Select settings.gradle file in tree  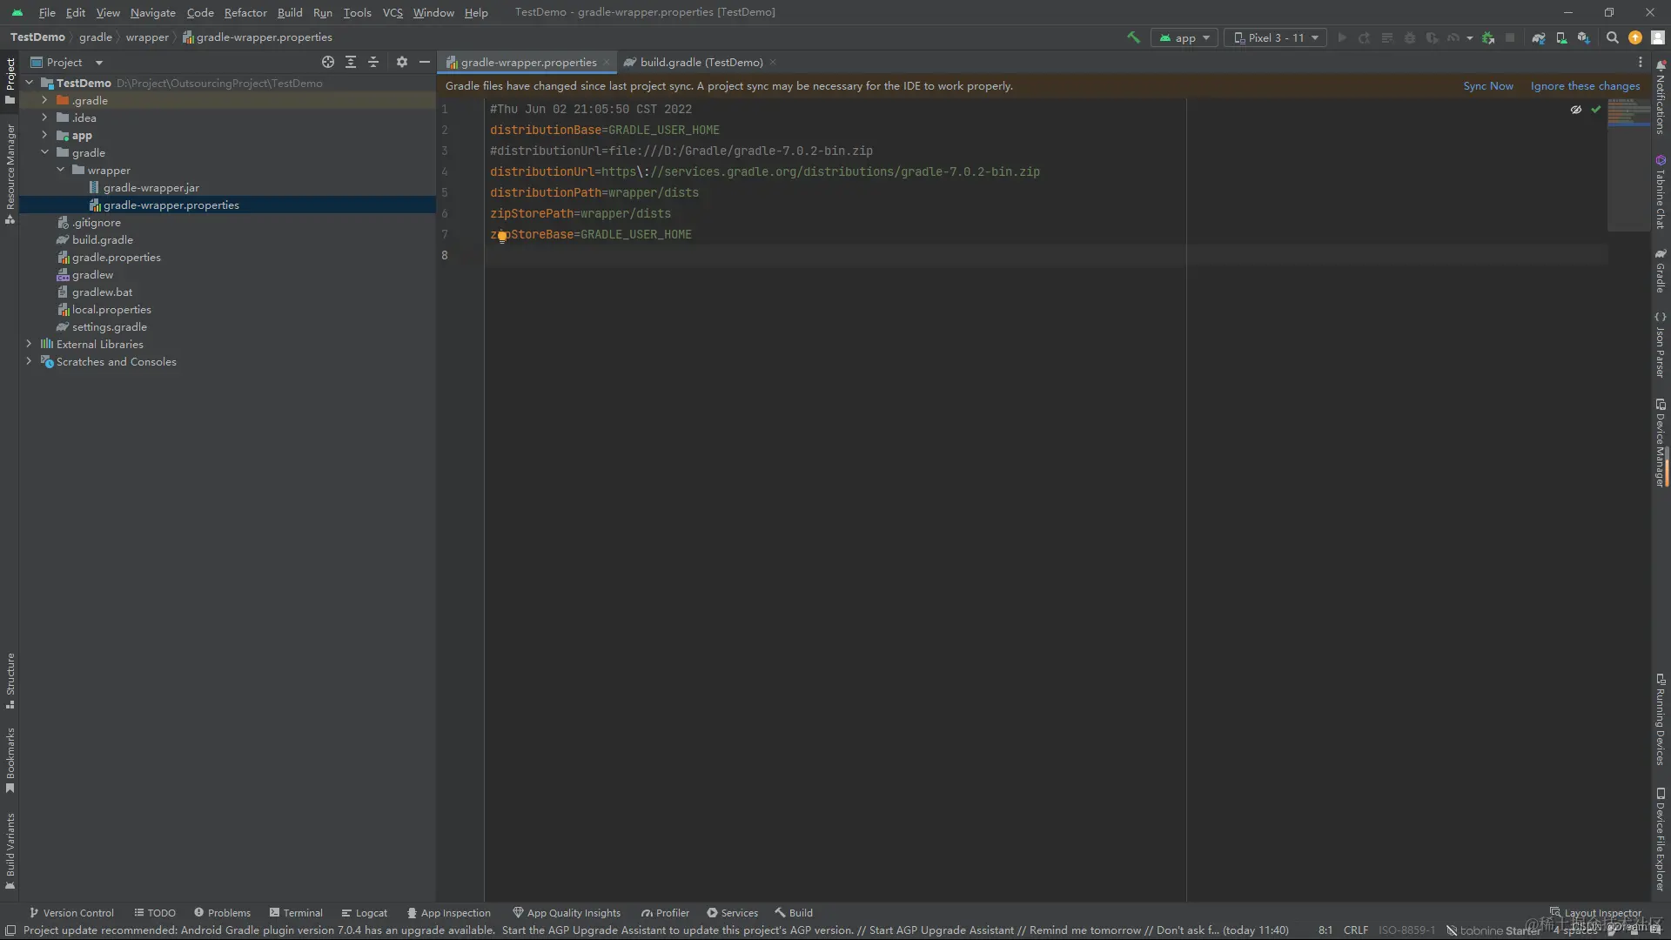tap(109, 326)
